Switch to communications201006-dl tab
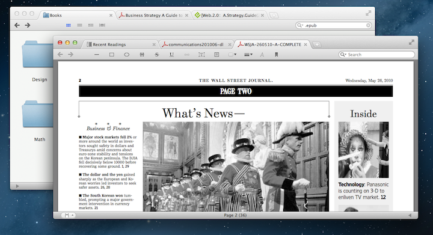The height and width of the screenshot is (235, 433). 196,44
